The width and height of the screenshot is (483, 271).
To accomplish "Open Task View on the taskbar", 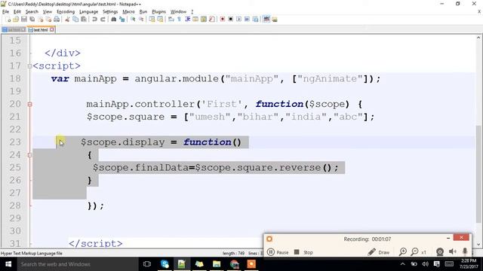I will point(147,264).
